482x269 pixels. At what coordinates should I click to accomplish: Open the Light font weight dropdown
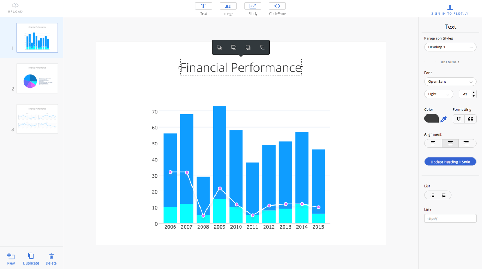pos(439,94)
